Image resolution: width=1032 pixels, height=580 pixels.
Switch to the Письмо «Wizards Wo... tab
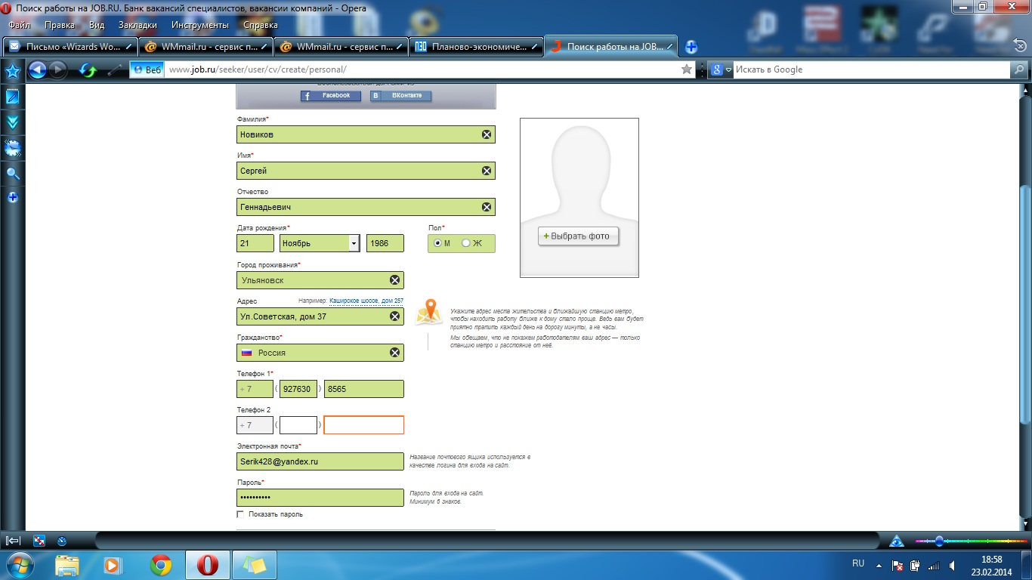(x=71, y=46)
